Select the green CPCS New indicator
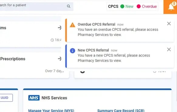Viewport: 177px width, 112px height. (x=127, y=6)
